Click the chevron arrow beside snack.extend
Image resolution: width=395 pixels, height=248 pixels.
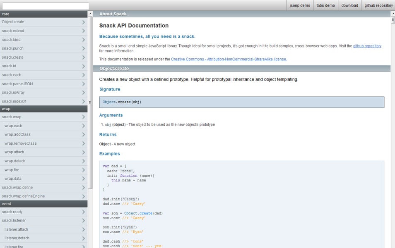tap(83, 31)
